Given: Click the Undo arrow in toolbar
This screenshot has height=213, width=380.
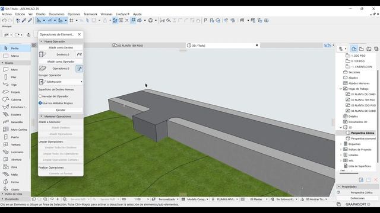Looking at the screenshot, I should click(4, 21).
